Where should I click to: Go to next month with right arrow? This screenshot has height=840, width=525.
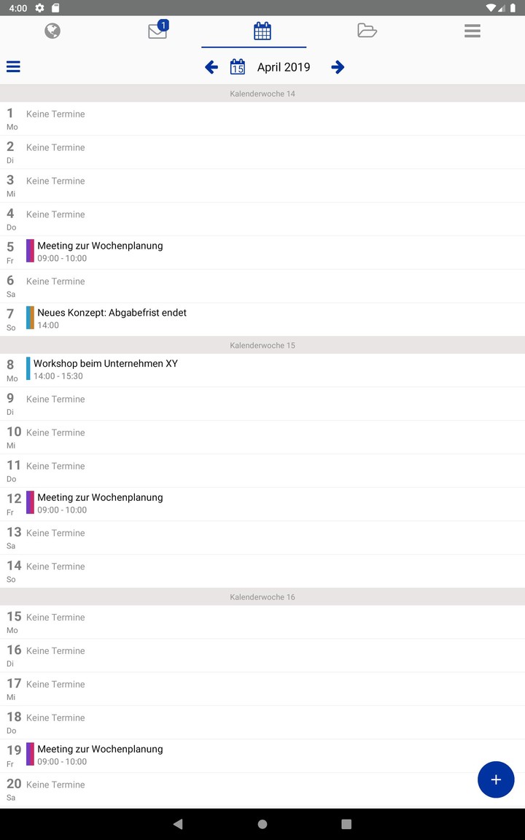pyautogui.click(x=338, y=67)
